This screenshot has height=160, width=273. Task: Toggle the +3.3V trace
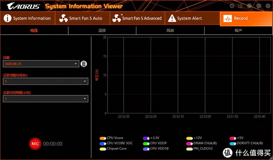146,138
